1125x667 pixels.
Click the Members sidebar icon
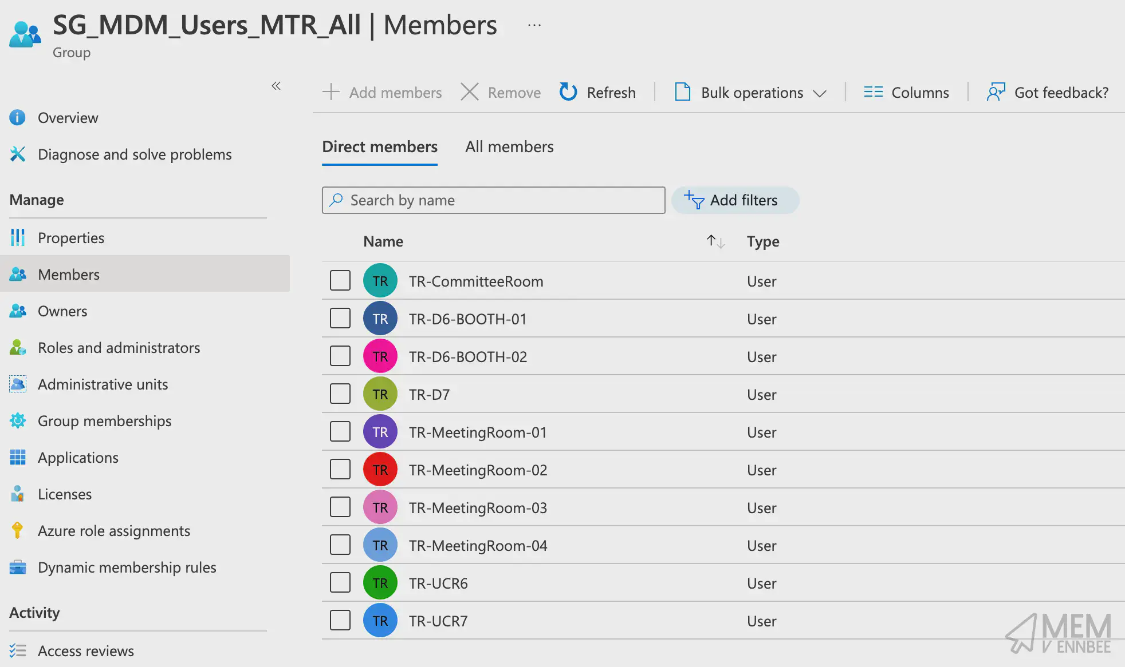point(18,274)
